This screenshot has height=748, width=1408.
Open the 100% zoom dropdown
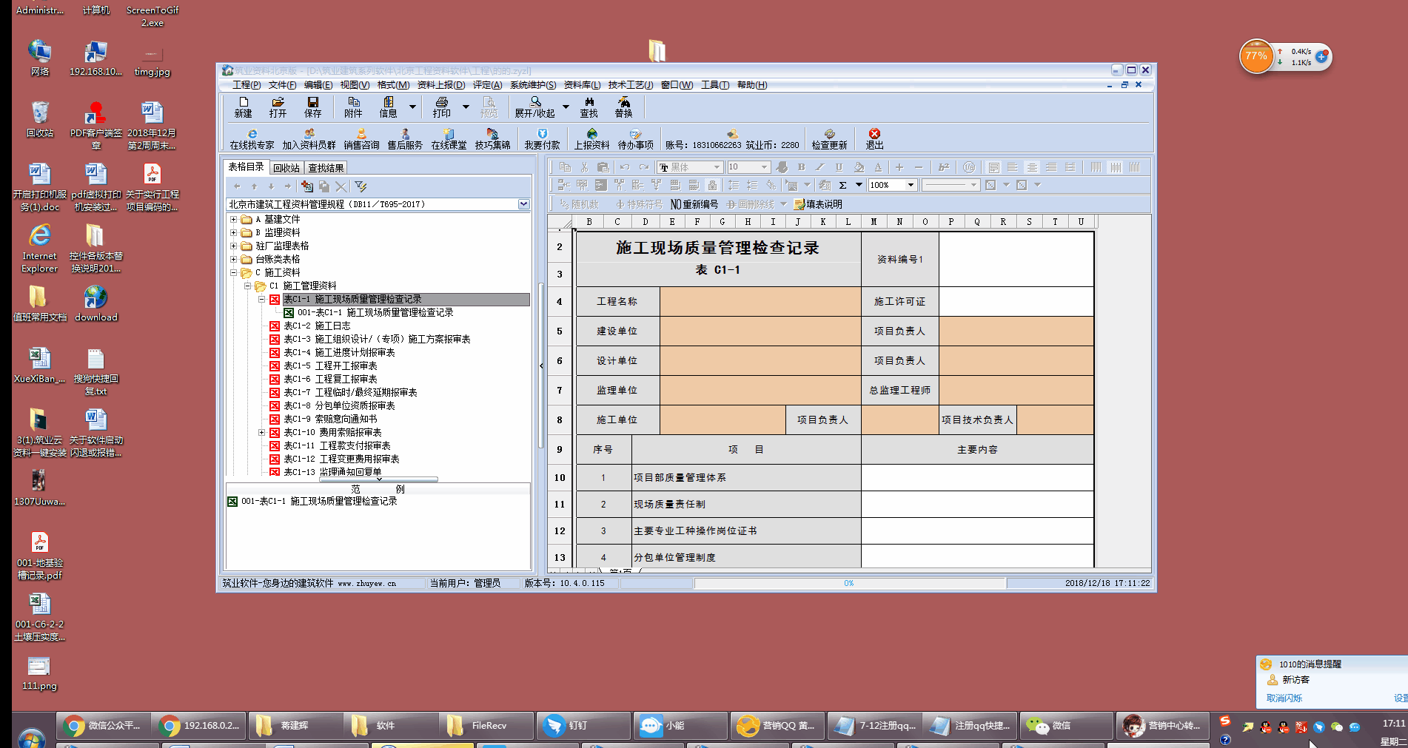pyautogui.click(x=911, y=185)
